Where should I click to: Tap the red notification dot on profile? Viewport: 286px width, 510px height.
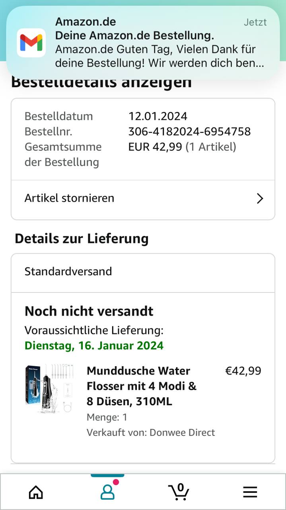tap(116, 482)
